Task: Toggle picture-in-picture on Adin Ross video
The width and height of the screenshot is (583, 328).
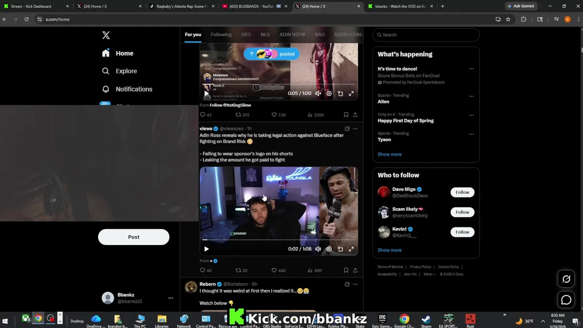Action: click(x=340, y=249)
